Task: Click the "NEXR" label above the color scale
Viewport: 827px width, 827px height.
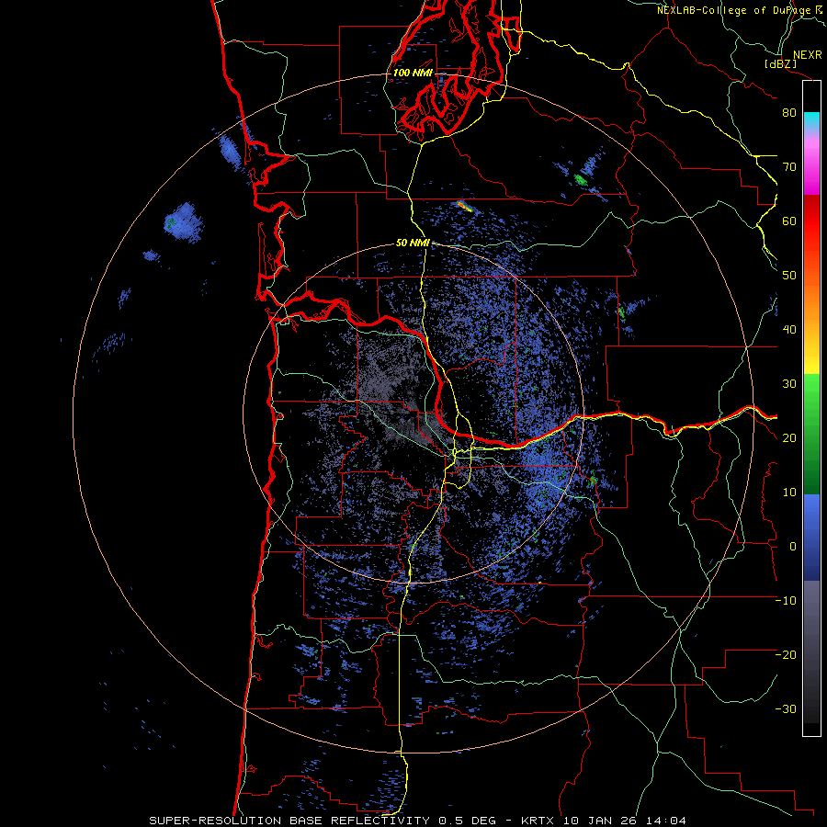Action: 807,54
